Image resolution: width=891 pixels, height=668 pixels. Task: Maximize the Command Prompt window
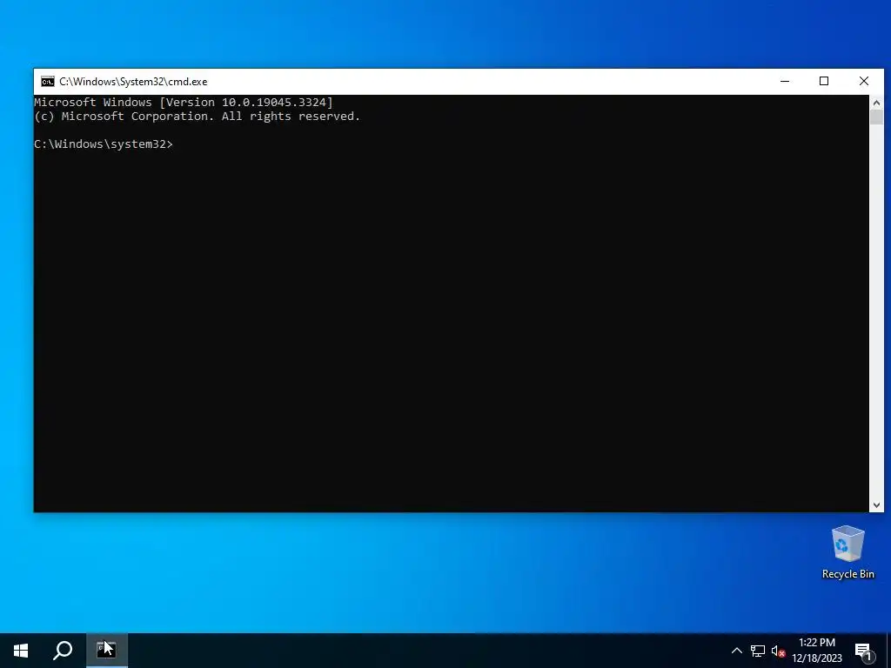824,82
